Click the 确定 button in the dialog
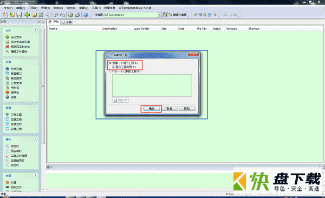Screen dimensions: 325x198 coord(152,109)
